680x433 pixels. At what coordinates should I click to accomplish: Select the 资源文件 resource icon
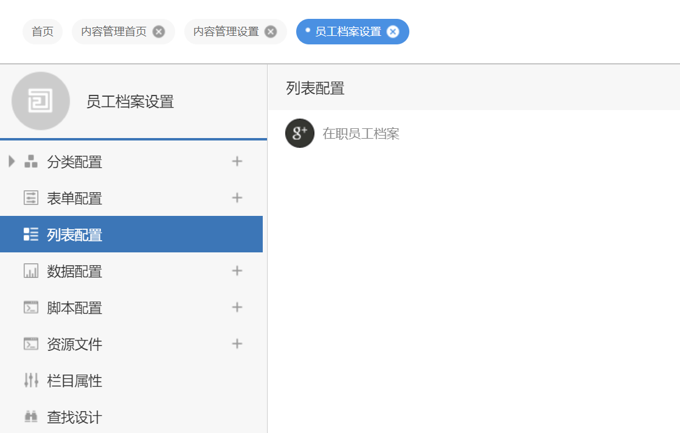click(30, 344)
